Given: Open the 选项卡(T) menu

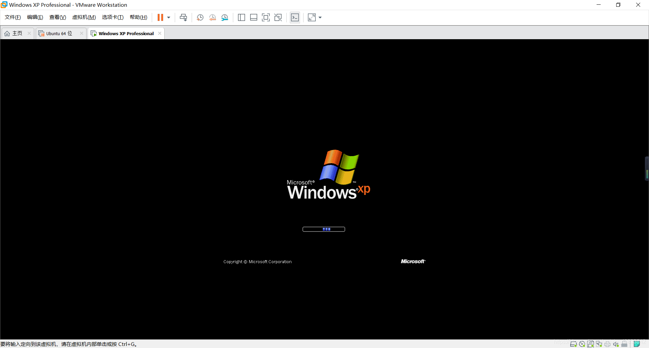Looking at the screenshot, I should pos(113,17).
